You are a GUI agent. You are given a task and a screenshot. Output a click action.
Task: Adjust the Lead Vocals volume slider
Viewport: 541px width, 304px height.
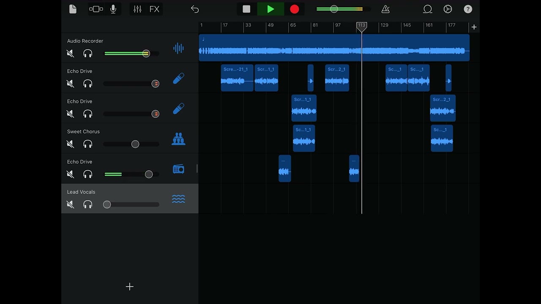click(x=131, y=204)
